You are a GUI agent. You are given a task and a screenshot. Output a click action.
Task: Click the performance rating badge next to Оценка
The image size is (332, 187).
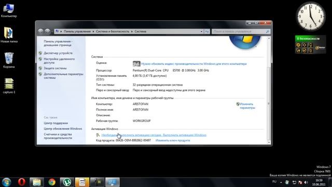[x=136, y=64]
